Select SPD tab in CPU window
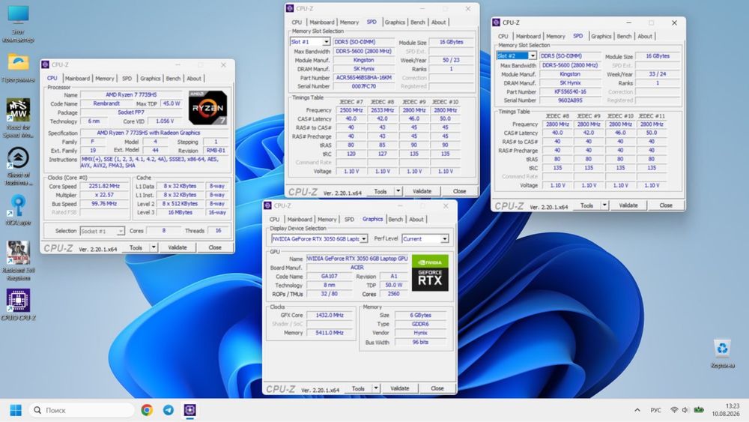This screenshot has height=422, width=749. tap(127, 79)
